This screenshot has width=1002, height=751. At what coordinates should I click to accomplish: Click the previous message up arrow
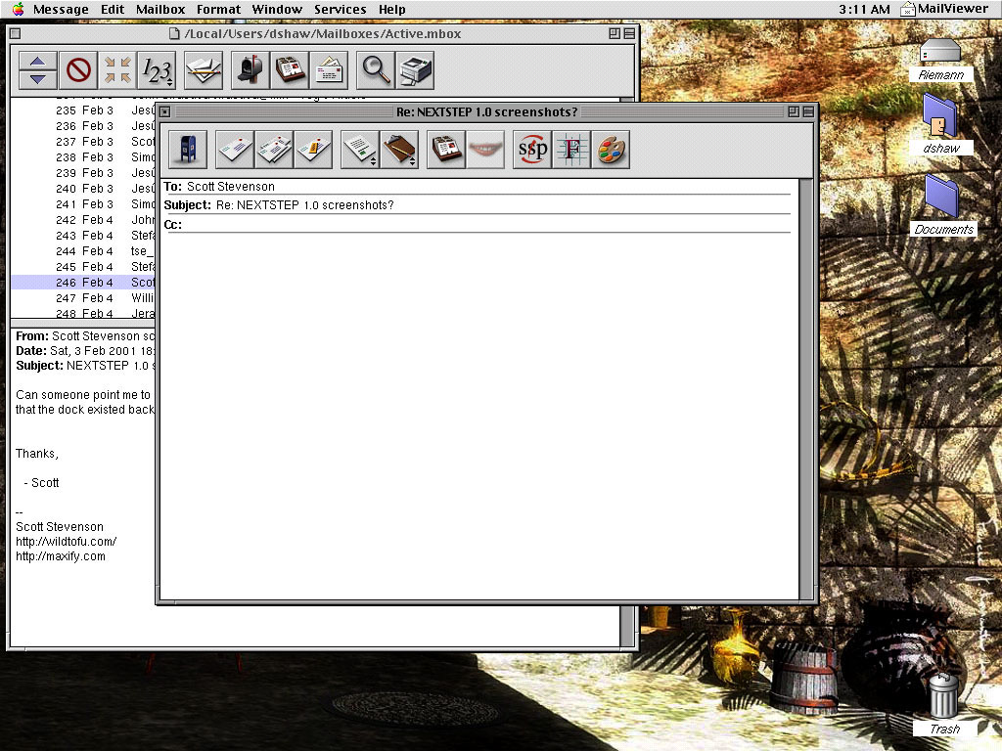click(38, 62)
